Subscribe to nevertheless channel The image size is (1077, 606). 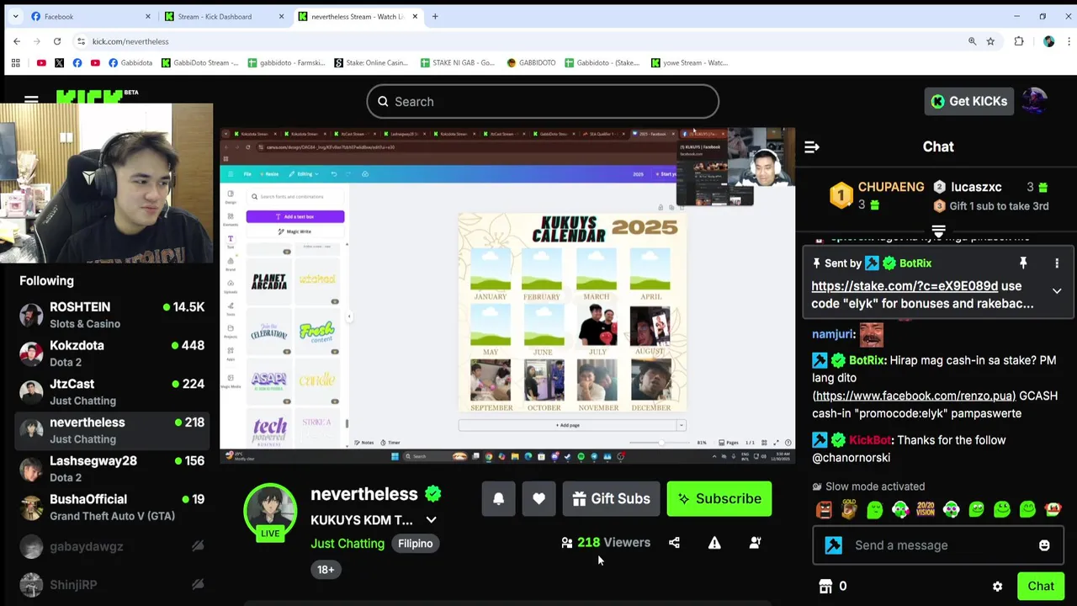[719, 499]
